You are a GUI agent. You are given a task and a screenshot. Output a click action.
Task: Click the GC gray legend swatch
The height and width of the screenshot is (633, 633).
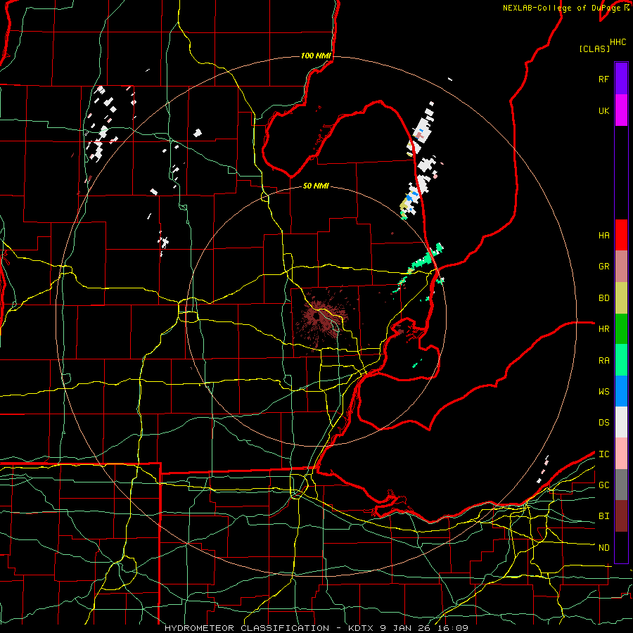[621, 485]
